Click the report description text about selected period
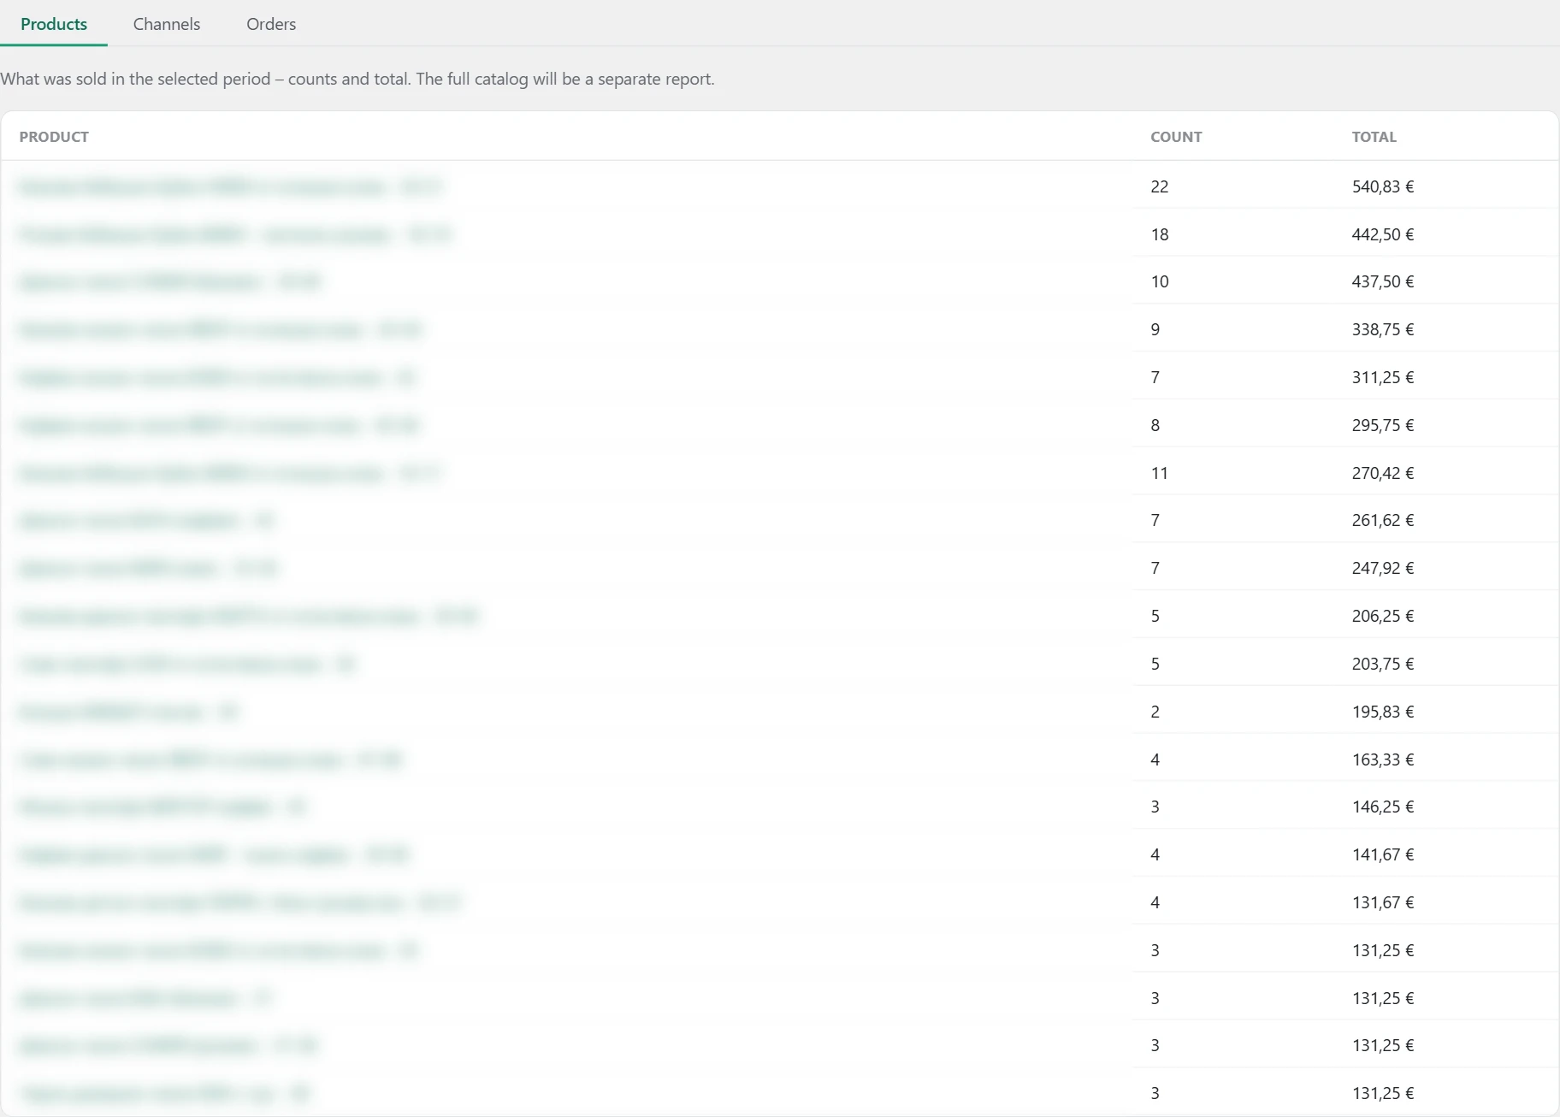 [x=357, y=79]
